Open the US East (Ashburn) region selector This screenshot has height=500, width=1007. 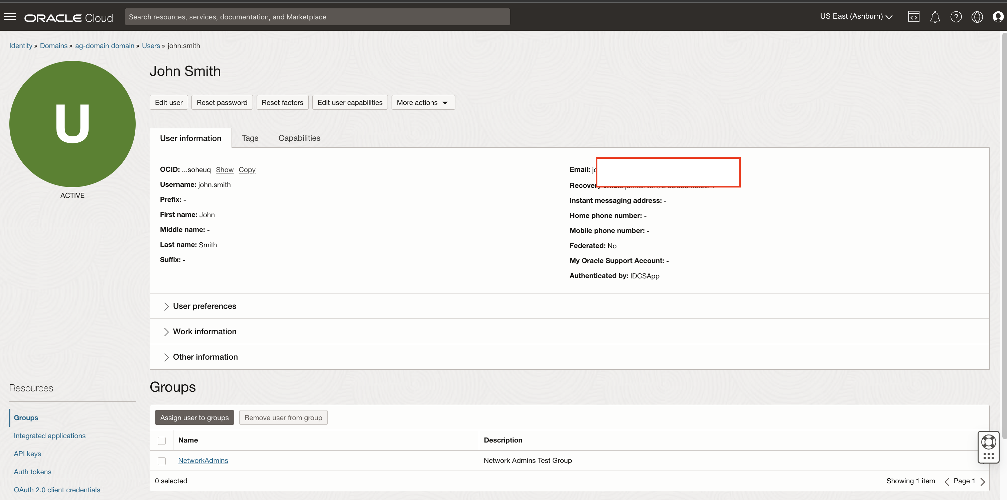click(x=856, y=16)
